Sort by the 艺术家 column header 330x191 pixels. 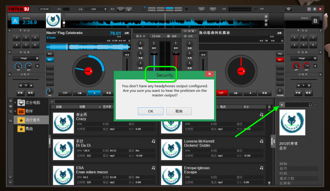click(107, 107)
